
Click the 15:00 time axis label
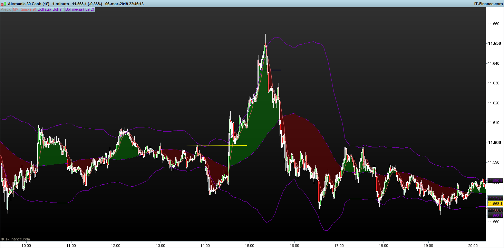click(x=250, y=246)
